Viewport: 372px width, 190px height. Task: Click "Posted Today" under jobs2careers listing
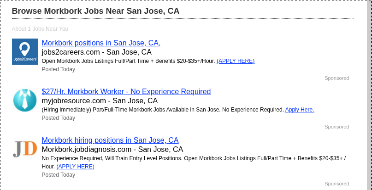click(x=58, y=69)
